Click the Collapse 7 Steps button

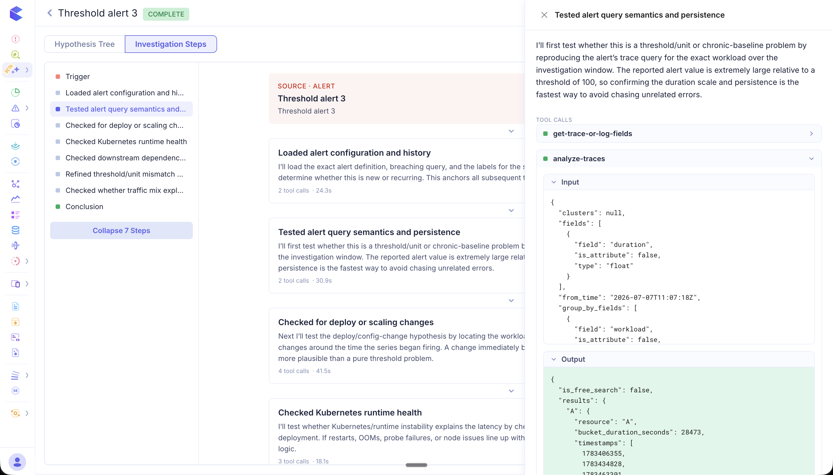[121, 231]
